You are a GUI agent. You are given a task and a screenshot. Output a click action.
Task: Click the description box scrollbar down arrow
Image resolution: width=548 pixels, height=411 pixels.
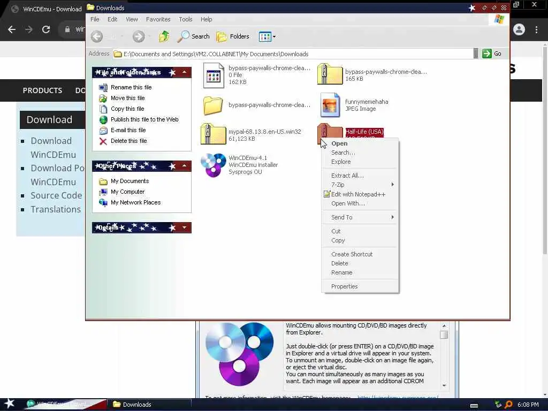click(x=444, y=385)
